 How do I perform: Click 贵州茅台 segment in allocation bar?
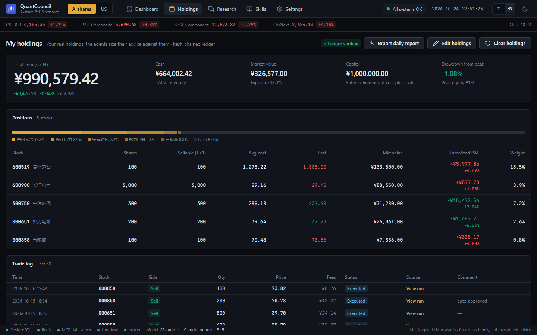[x=47, y=132]
